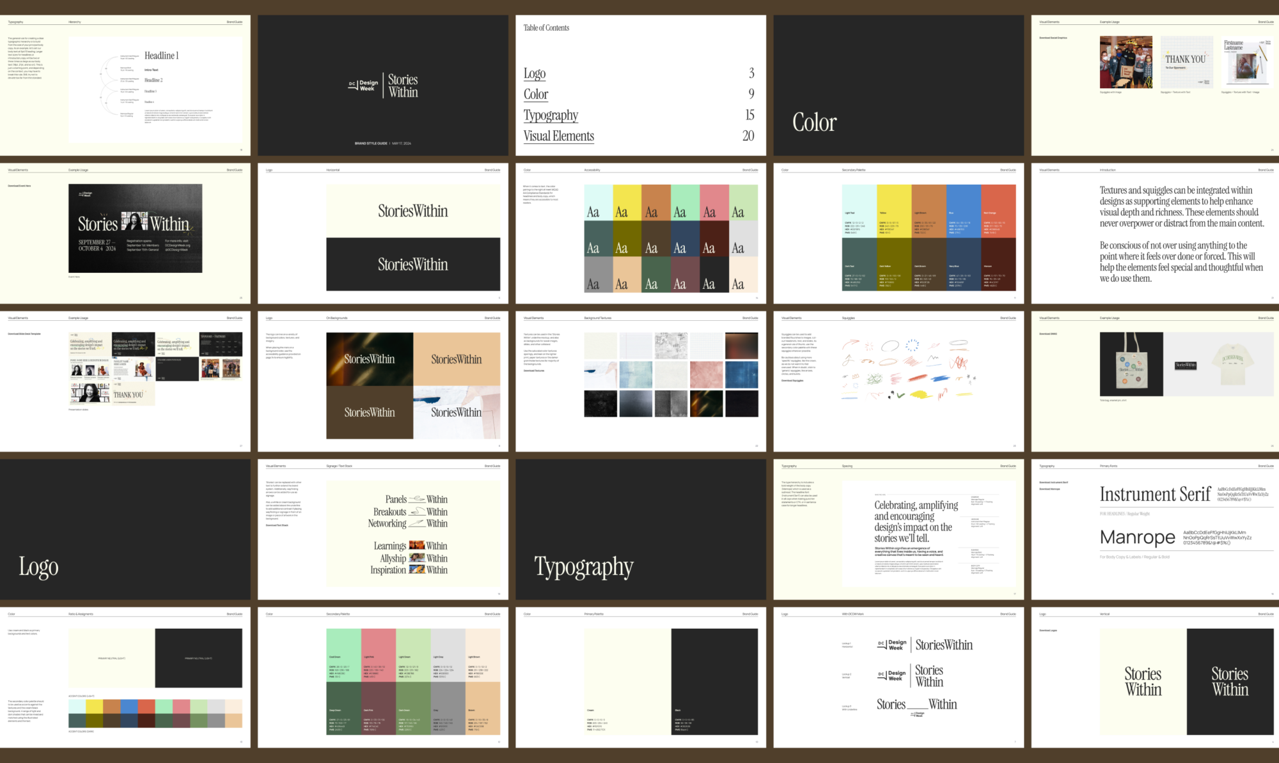Pick the black swatch on Primary Palette page

click(x=714, y=681)
